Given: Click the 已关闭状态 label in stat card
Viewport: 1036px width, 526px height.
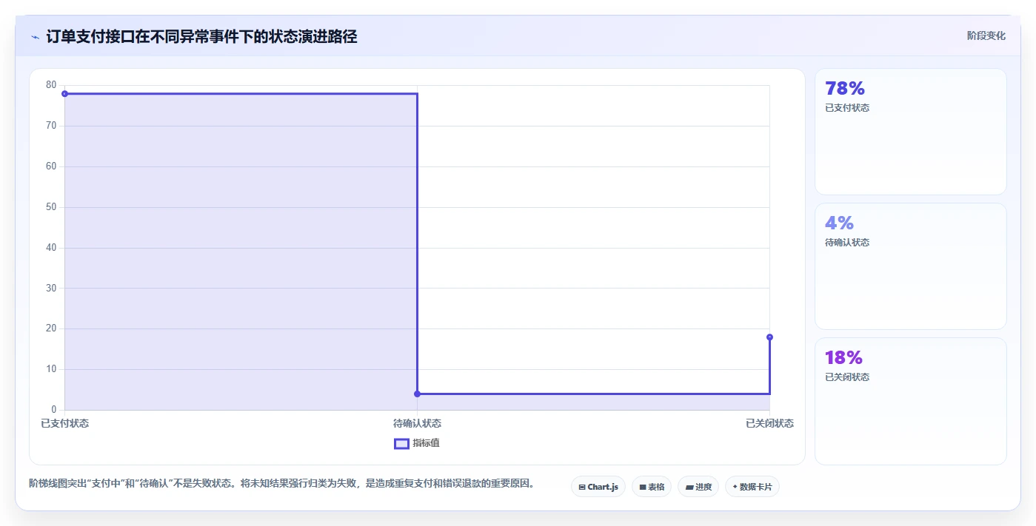Looking at the screenshot, I should click(x=847, y=377).
